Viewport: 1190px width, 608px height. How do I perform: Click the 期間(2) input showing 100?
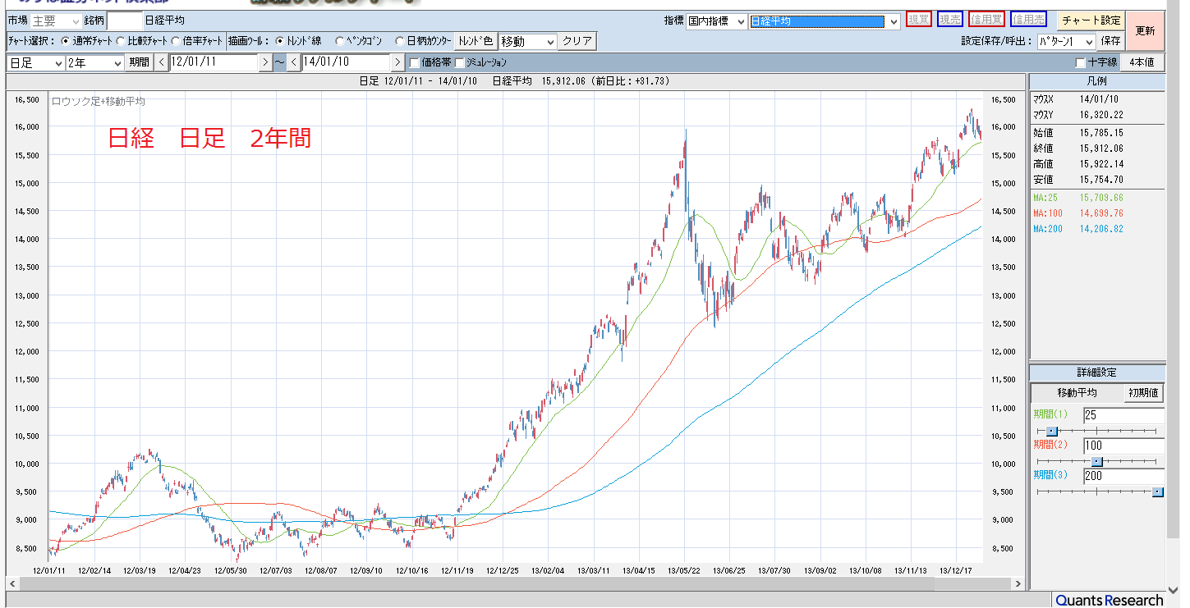1123,446
